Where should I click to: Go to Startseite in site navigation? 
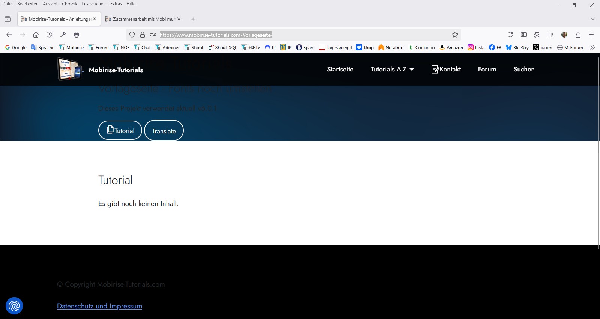[340, 69]
